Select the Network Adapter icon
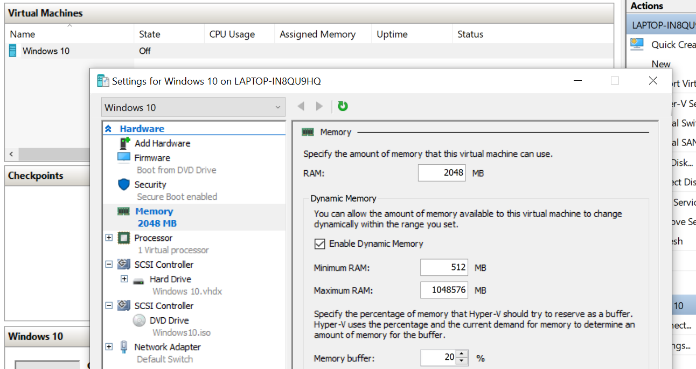The image size is (696, 369). click(x=124, y=347)
